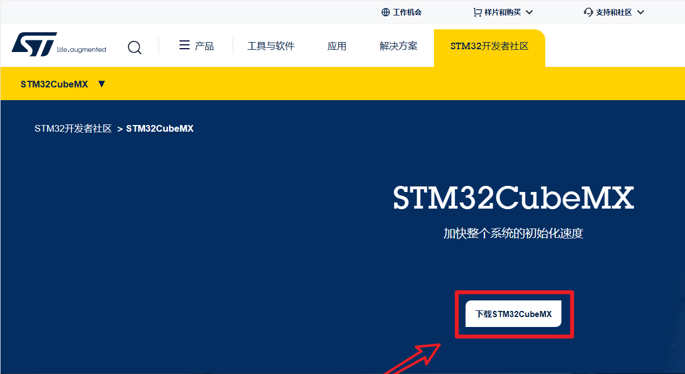Click the headset support icon

(589, 12)
